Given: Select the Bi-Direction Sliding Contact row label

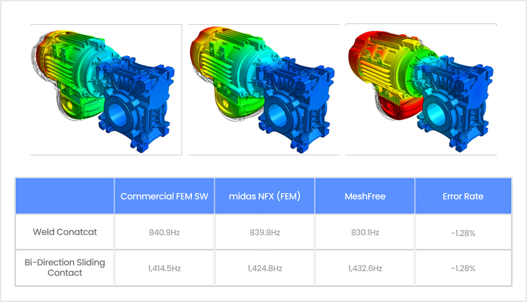Looking at the screenshot, I should (65, 267).
